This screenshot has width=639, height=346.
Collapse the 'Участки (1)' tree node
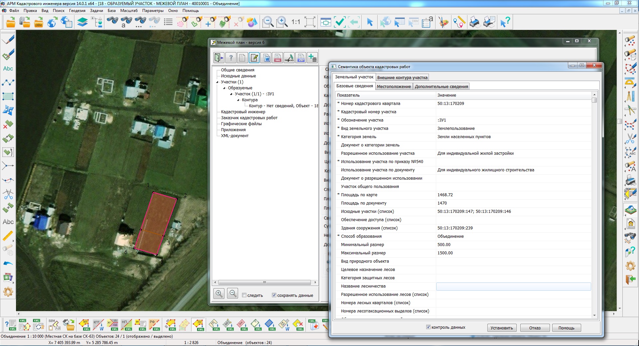click(x=217, y=82)
